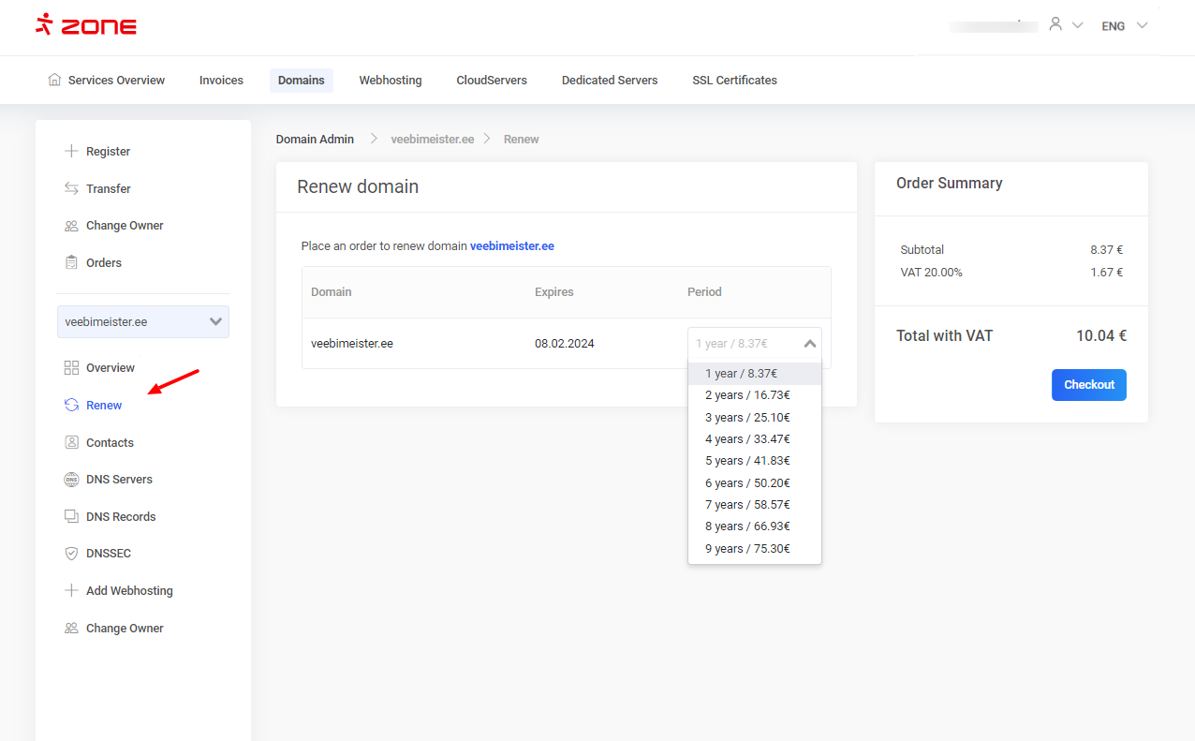Follow the blue veebimeister.ee domain link

(511, 246)
